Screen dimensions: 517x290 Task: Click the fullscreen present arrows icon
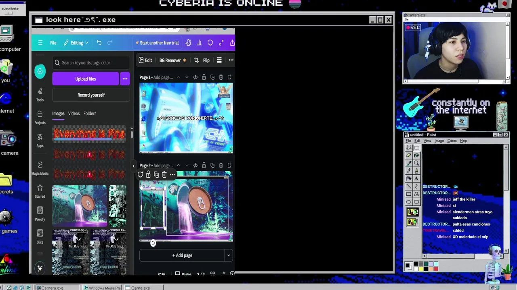click(221, 43)
